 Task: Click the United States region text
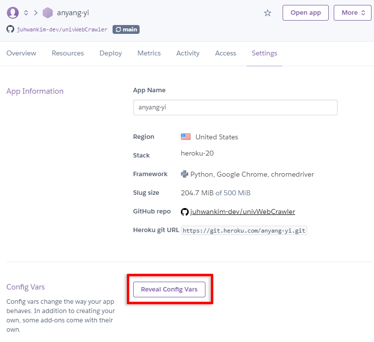pyautogui.click(x=217, y=137)
